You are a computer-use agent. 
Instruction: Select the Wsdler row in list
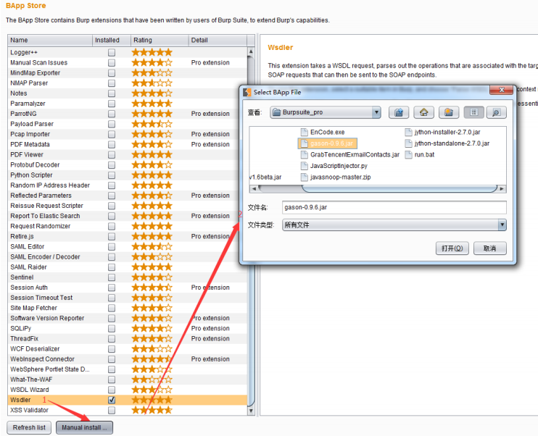tap(128, 400)
